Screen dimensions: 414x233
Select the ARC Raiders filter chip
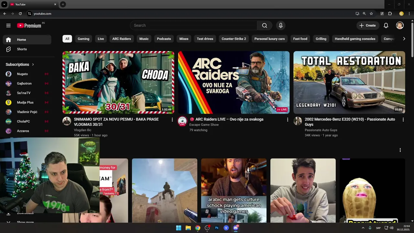point(122,39)
